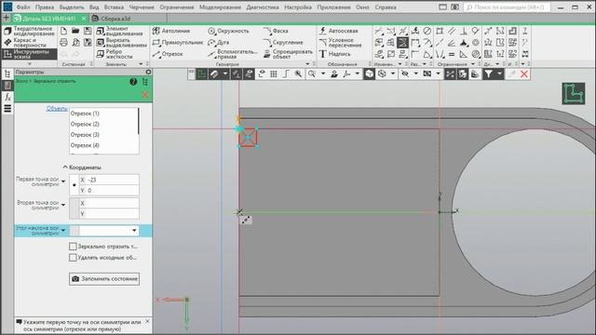Open the Черчение menu
This screenshot has height=335, width=596.
tap(142, 7)
